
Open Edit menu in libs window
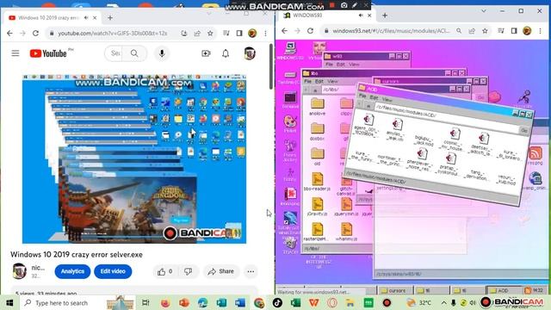tap(319, 81)
